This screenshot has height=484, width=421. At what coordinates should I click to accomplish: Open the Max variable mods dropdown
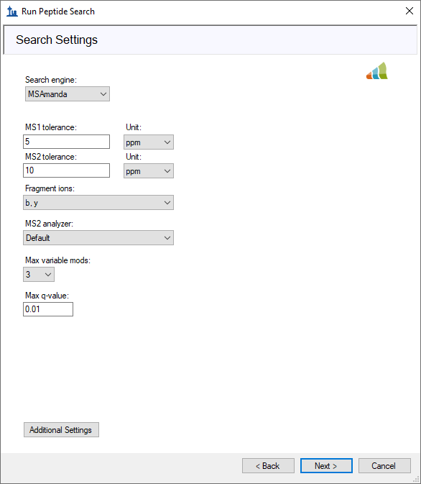coord(39,275)
